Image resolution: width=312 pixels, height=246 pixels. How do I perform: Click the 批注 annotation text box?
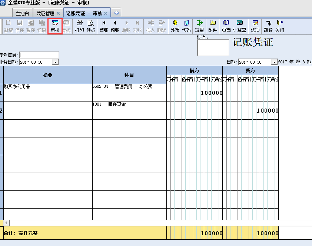pyautogui.click(x=213, y=48)
